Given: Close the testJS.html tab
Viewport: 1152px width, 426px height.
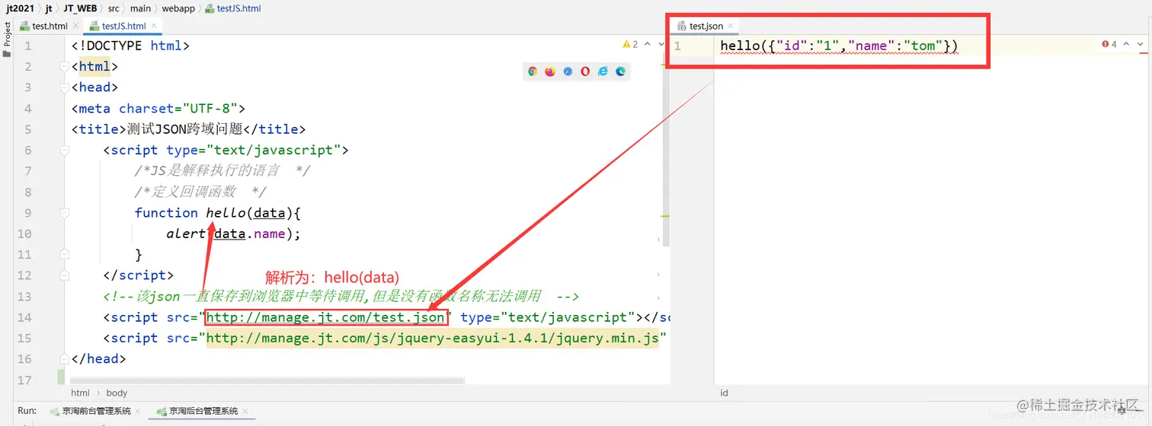Looking at the screenshot, I should [153, 26].
